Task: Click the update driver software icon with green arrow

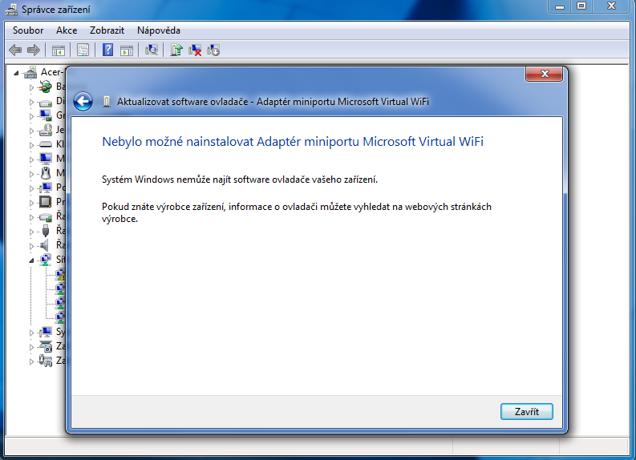Action: pos(176,50)
